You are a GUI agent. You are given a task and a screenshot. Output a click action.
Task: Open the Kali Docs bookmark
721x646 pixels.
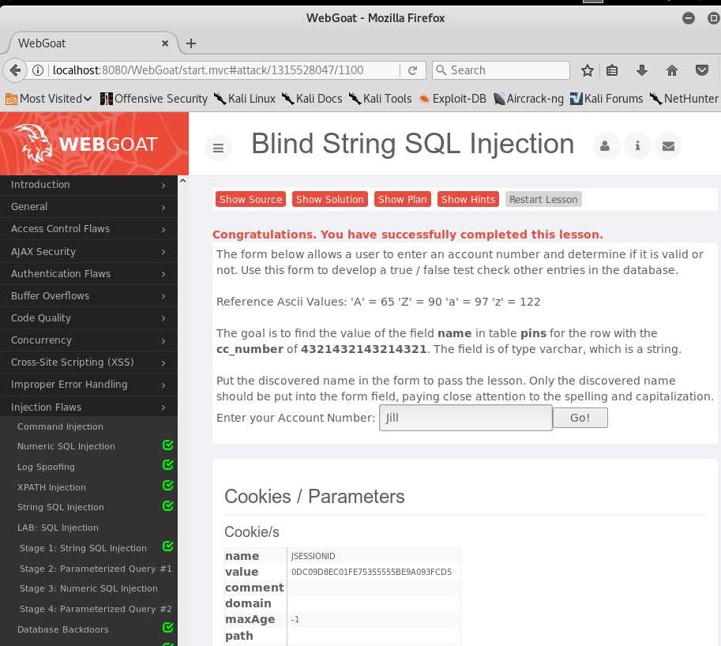(x=312, y=99)
